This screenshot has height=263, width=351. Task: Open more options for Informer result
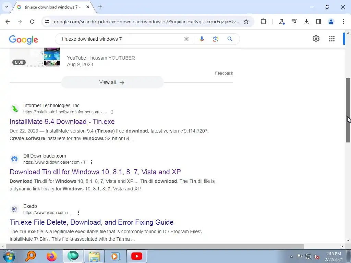pos(112,112)
